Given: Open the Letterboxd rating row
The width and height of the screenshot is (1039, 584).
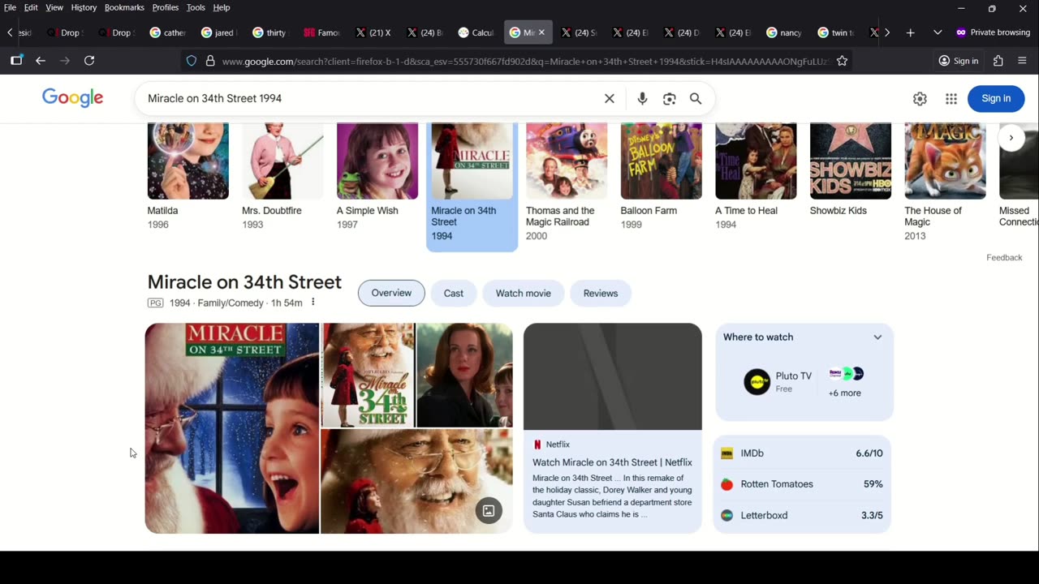Looking at the screenshot, I should 802,515.
